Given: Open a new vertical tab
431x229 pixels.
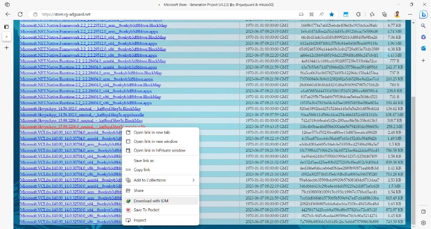Looking at the screenshot, I should tap(7, 48).
